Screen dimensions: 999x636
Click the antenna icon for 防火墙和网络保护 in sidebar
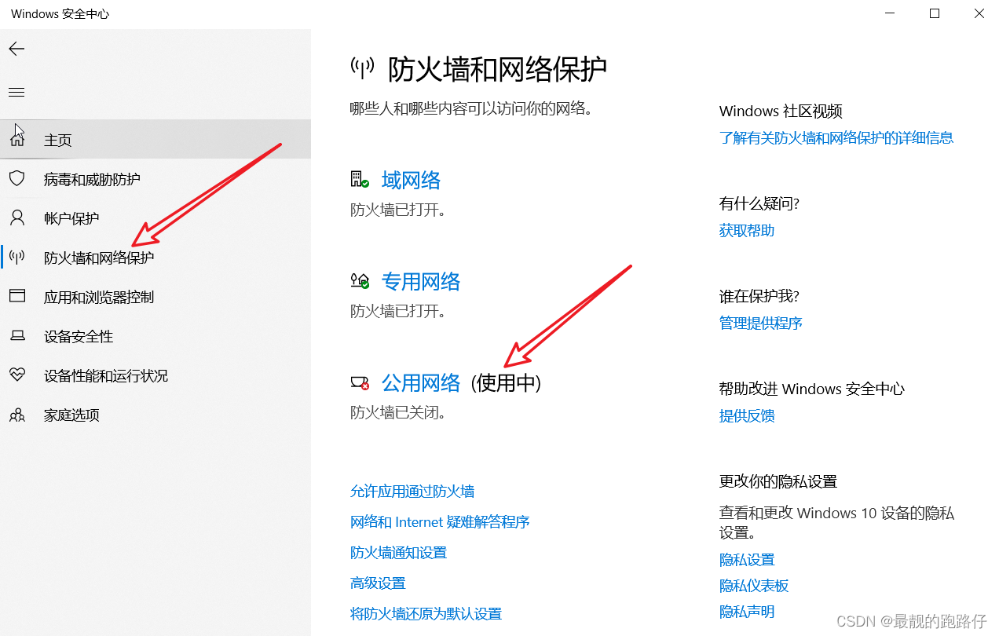[x=16, y=257]
